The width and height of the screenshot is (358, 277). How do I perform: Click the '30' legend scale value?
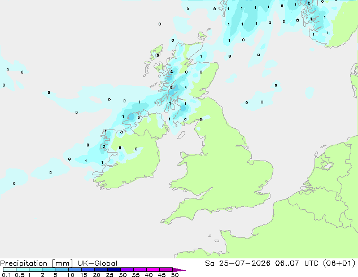[123, 275]
